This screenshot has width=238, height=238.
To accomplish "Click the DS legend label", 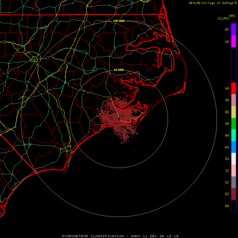I will pos(227,159).
